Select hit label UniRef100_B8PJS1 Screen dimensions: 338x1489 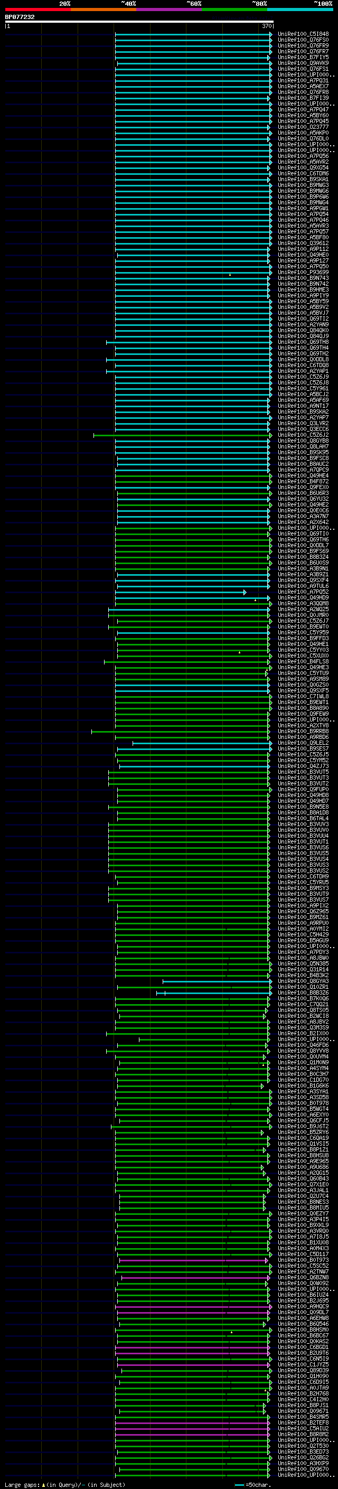pos(303,1405)
